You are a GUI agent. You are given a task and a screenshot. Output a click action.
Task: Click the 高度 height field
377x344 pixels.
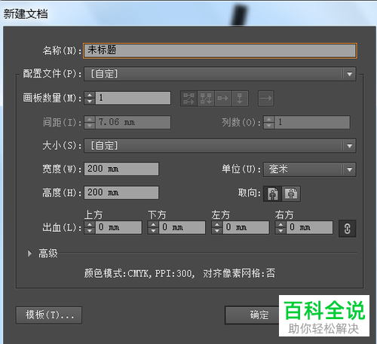pos(121,193)
